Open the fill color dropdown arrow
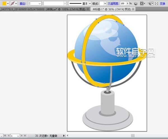 pos(8,4)
